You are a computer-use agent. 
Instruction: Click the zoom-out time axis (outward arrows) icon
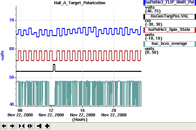coord(30,126)
